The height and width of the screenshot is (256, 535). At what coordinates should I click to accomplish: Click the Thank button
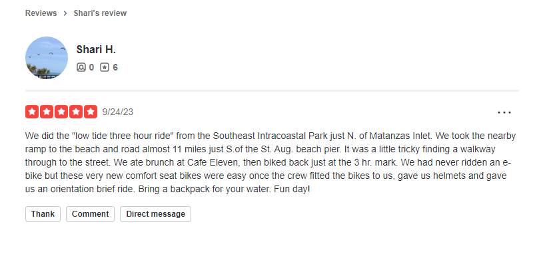[43, 214]
